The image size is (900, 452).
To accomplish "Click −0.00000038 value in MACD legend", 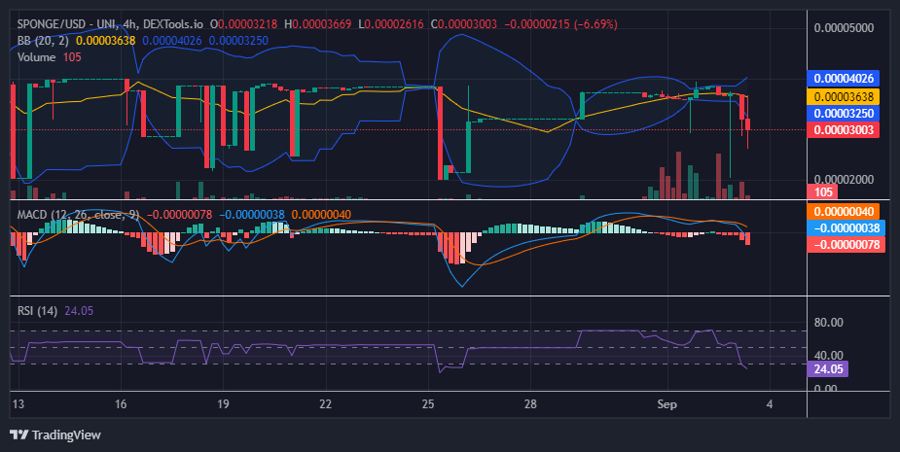I will [x=252, y=215].
